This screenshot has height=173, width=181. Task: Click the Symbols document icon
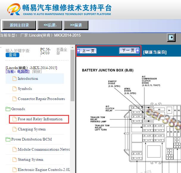tap(14, 89)
